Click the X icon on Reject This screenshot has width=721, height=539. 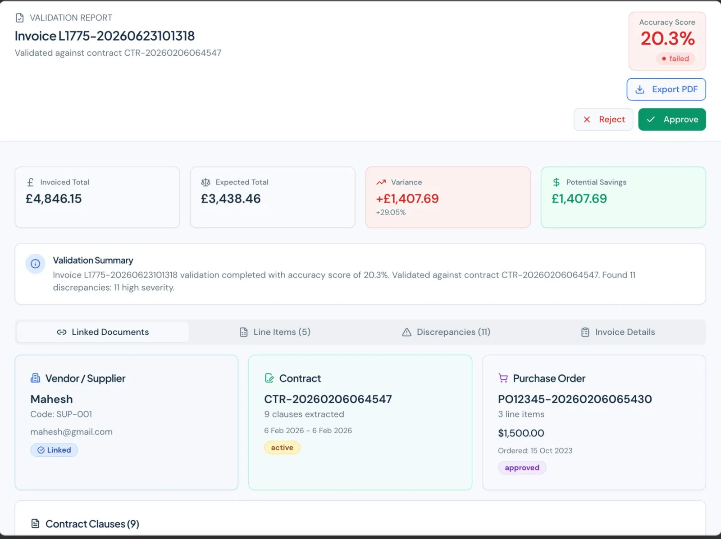pos(587,119)
